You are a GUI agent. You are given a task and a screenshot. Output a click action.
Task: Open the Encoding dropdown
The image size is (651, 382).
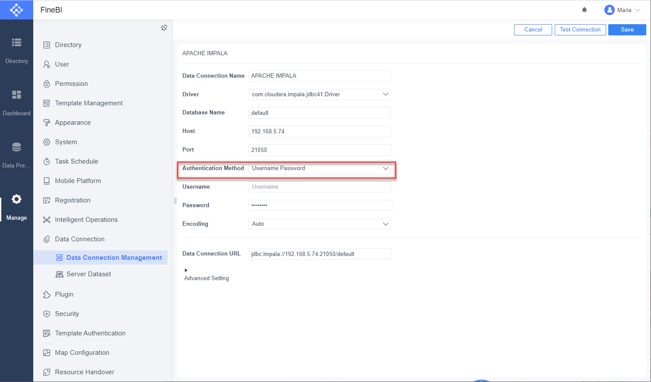pos(320,224)
